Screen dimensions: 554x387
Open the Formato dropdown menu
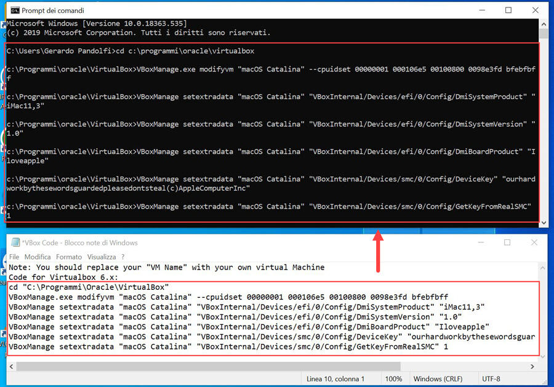click(69, 257)
